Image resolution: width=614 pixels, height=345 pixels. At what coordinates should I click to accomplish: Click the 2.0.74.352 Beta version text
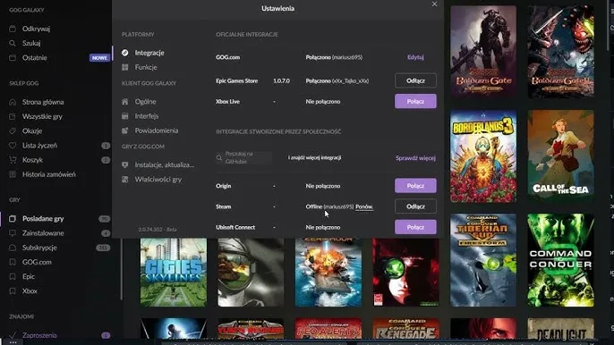(x=158, y=229)
